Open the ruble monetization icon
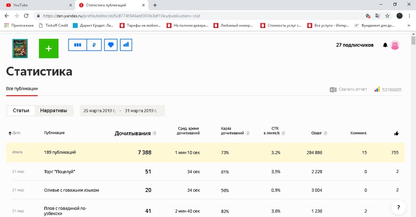The height and width of the screenshot is (217, 416). pos(94,45)
